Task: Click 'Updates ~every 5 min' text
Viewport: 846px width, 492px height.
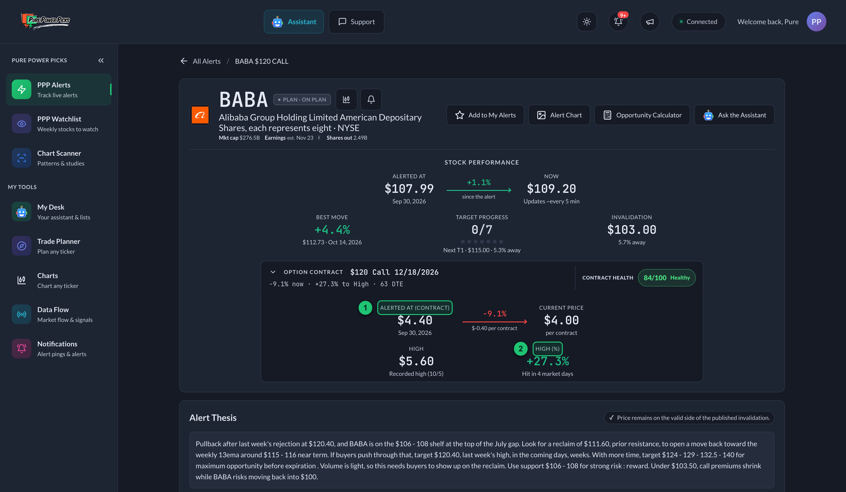Action: [551, 201]
